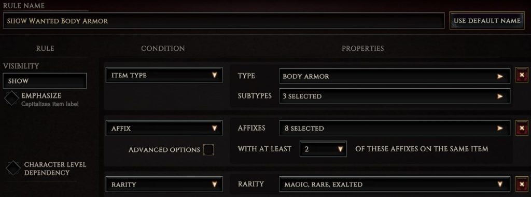This screenshot has width=531, height=197.
Task: Remove the Item Type condition with red X
Action: tap(522, 75)
